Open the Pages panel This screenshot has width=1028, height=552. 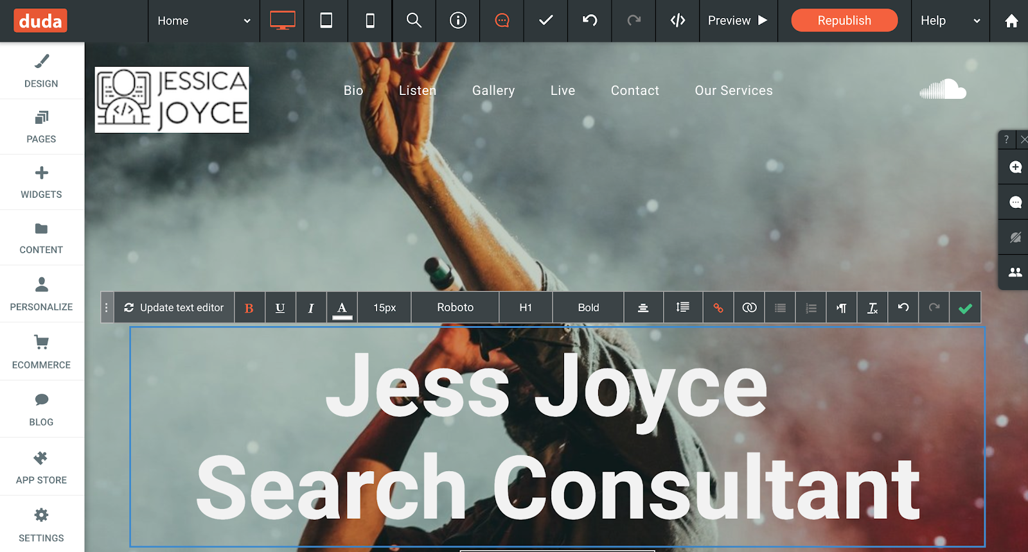[42, 126]
